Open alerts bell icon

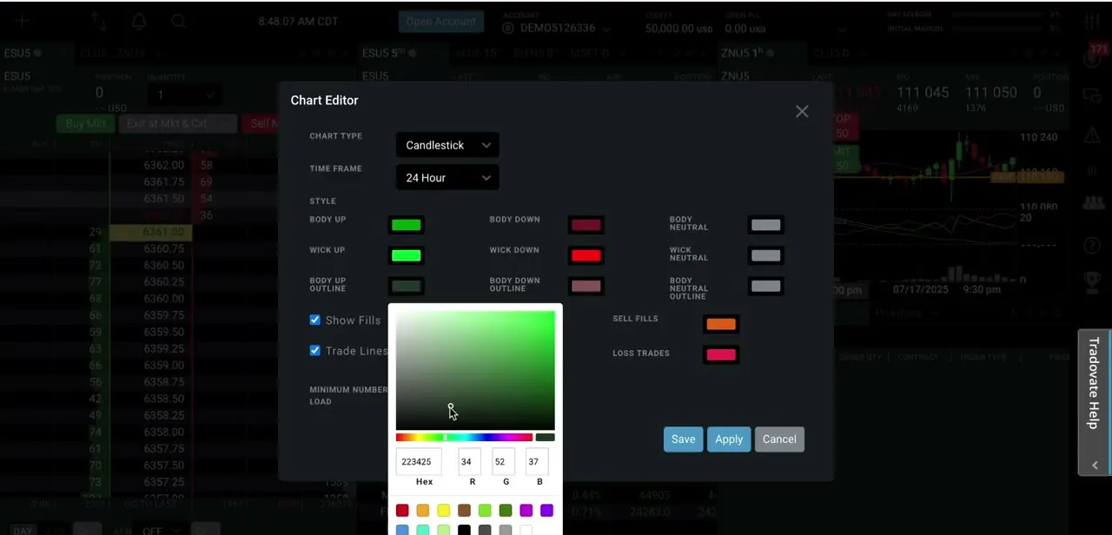pyautogui.click(x=139, y=21)
